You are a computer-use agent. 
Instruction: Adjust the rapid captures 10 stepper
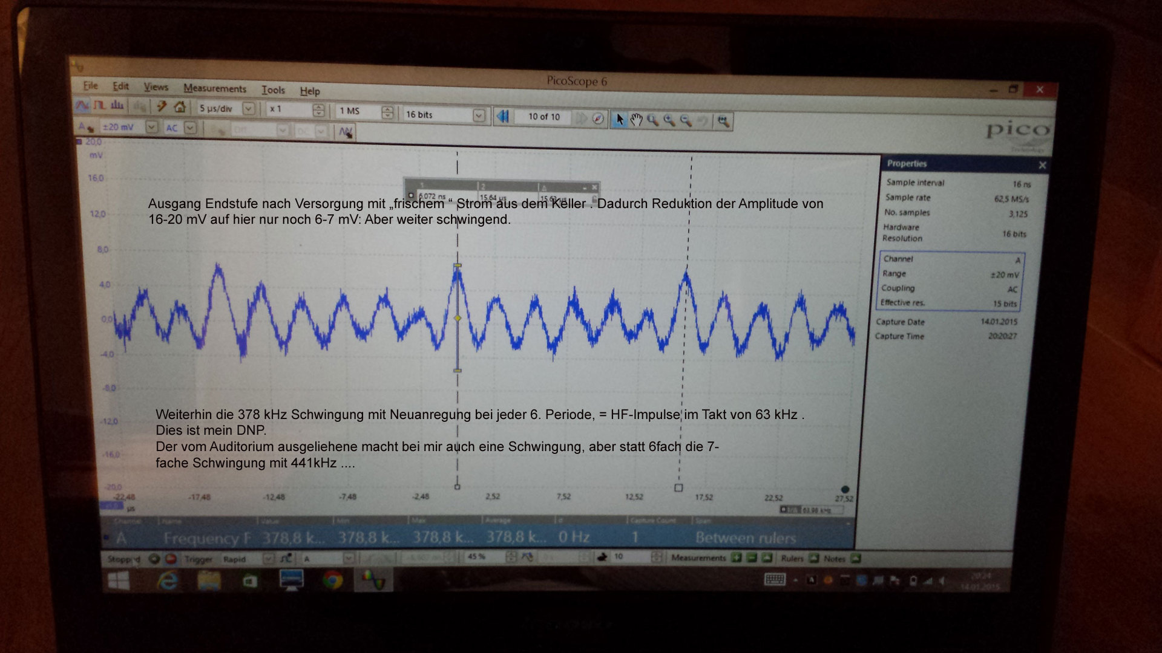pyautogui.click(x=657, y=557)
